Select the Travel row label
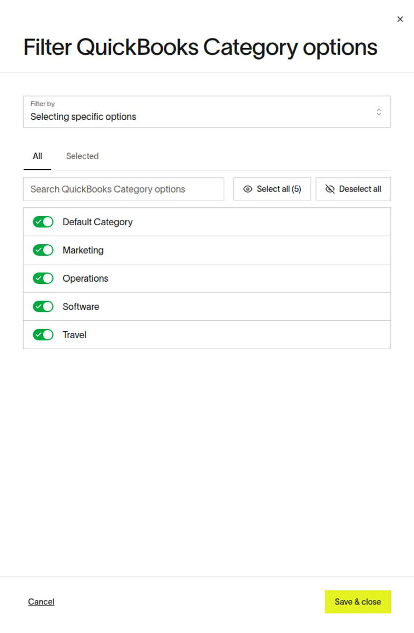 [x=74, y=335]
